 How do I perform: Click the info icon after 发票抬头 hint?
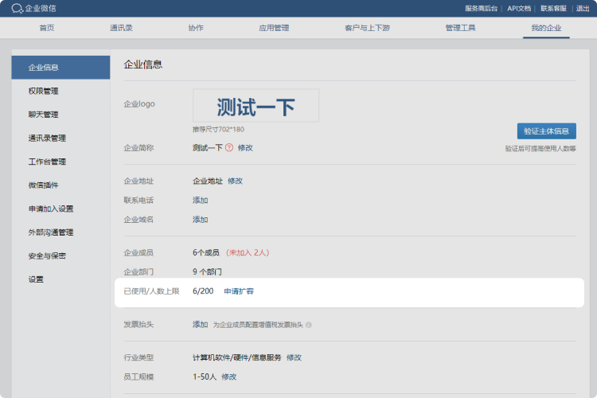click(x=309, y=325)
